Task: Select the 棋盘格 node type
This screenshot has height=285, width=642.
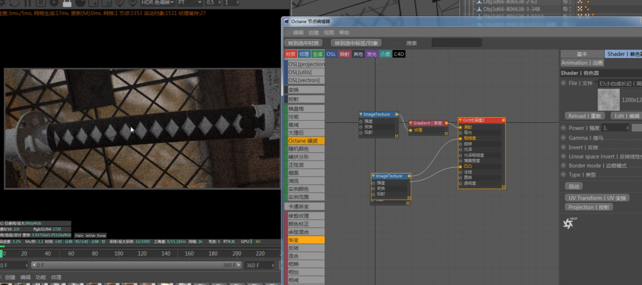Action: (x=304, y=109)
